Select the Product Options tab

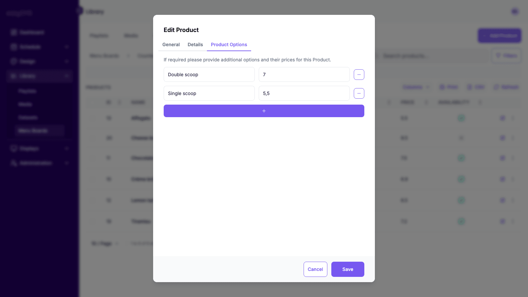[x=229, y=45]
